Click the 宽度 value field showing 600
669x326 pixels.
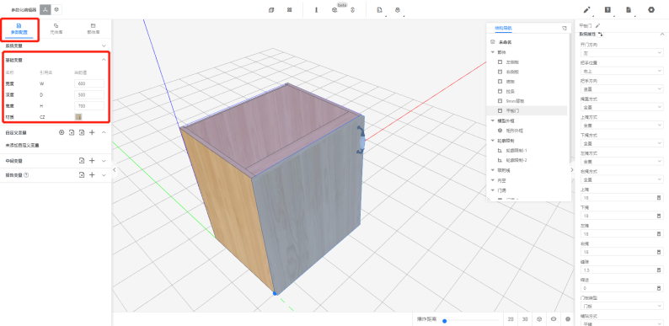pos(89,83)
